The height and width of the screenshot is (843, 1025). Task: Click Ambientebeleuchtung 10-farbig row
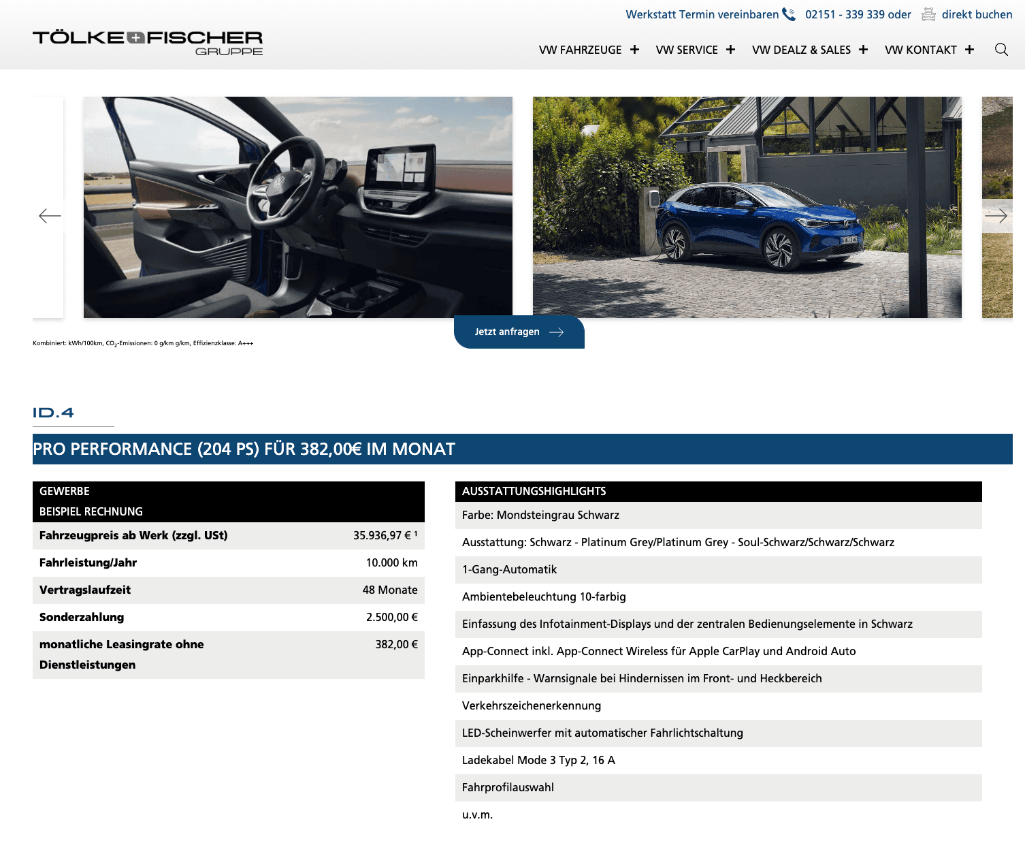point(719,597)
